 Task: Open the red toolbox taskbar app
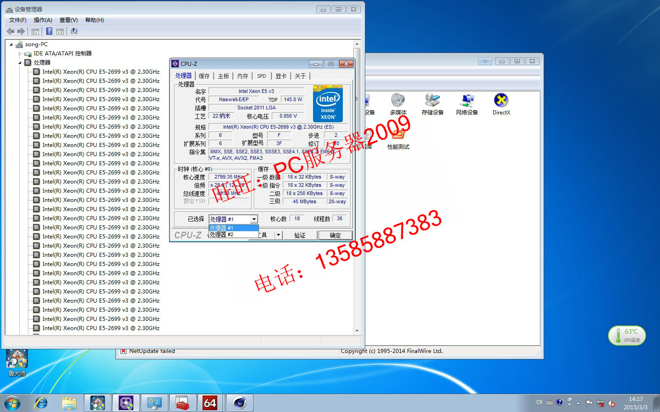pyautogui.click(x=182, y=403)
